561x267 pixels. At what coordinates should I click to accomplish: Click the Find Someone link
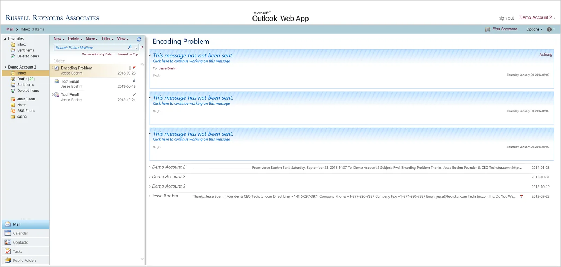(505, 29)
